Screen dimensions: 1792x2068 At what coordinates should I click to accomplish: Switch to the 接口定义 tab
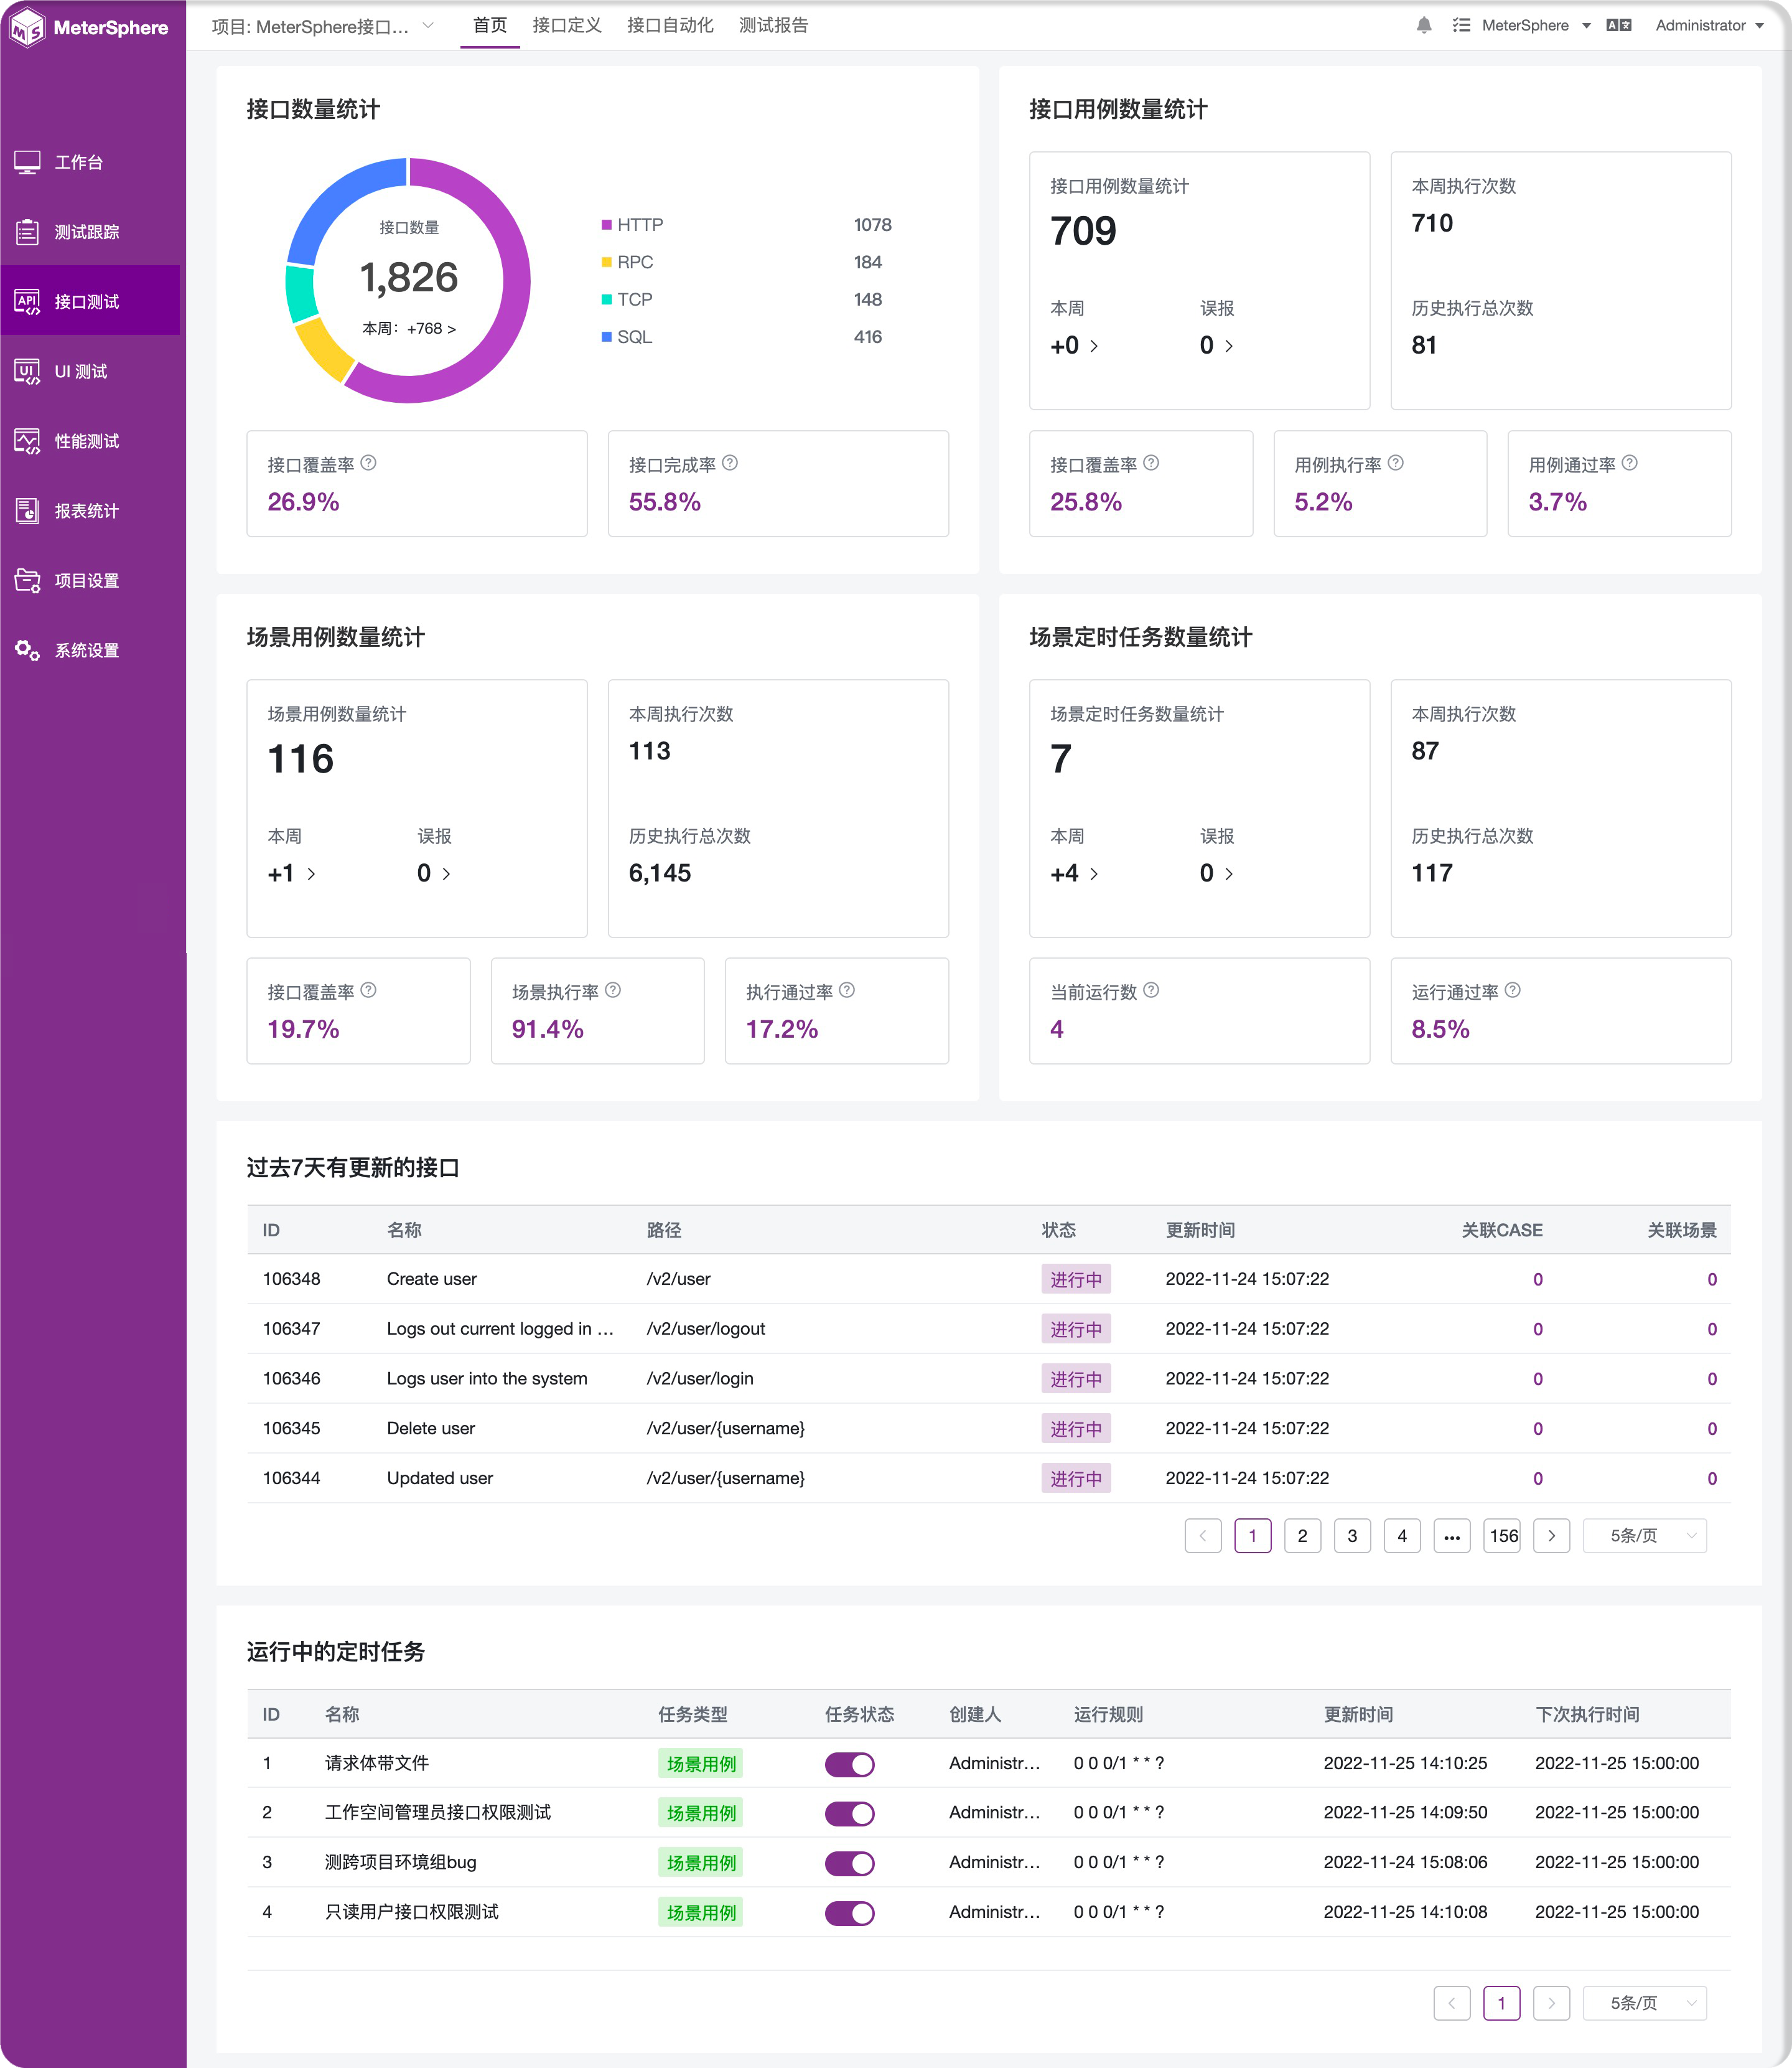coord(567,25)
